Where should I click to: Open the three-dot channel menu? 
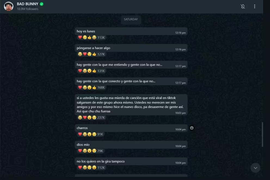(254, 7)
